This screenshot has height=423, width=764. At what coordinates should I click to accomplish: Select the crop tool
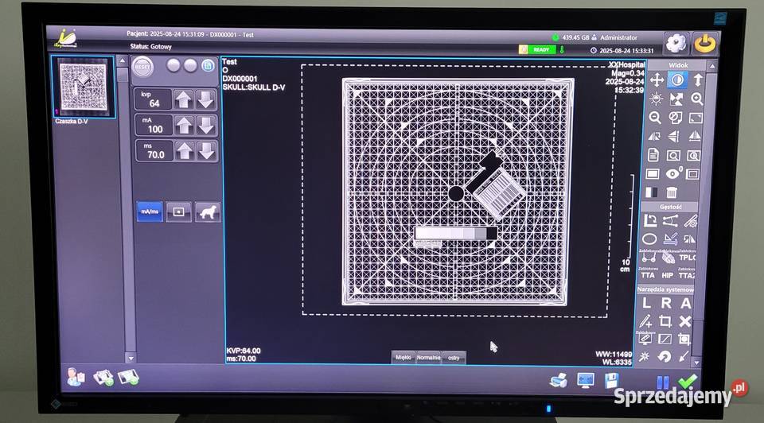tap(665, 321)
